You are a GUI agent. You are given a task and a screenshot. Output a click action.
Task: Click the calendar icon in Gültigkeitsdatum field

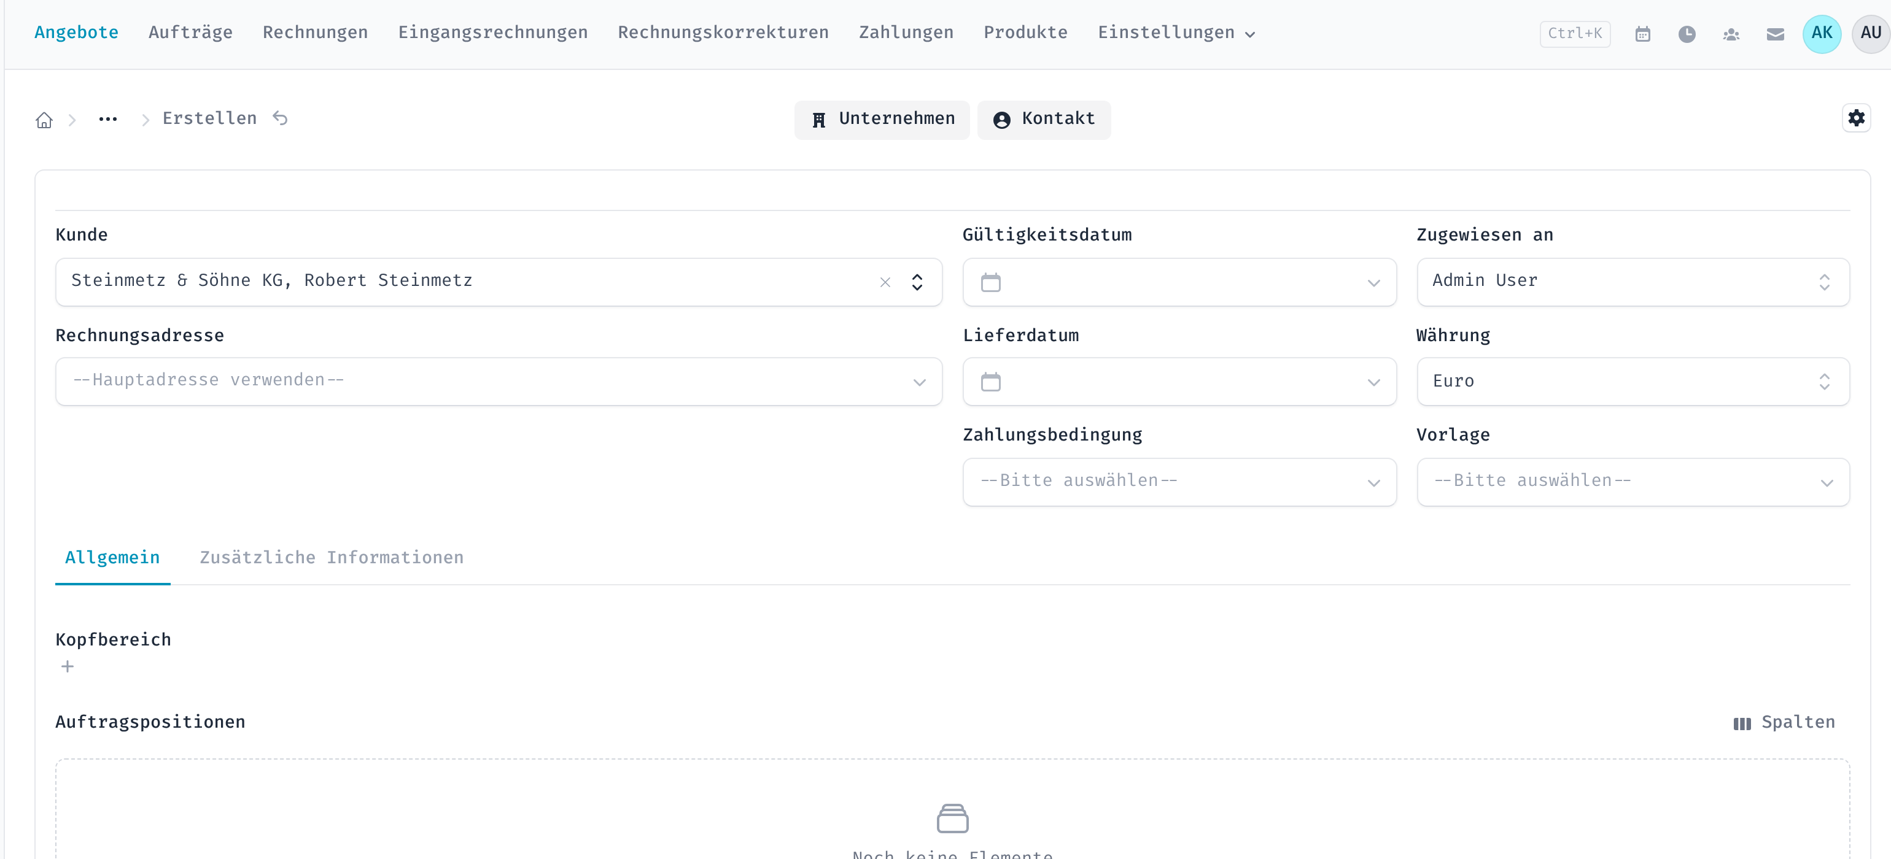991,282
